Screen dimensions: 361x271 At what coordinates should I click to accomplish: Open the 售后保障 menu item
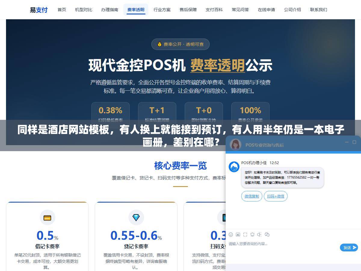188,10
